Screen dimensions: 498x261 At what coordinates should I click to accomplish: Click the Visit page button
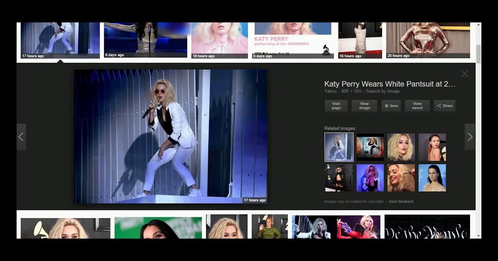click(x=336, y=106)
